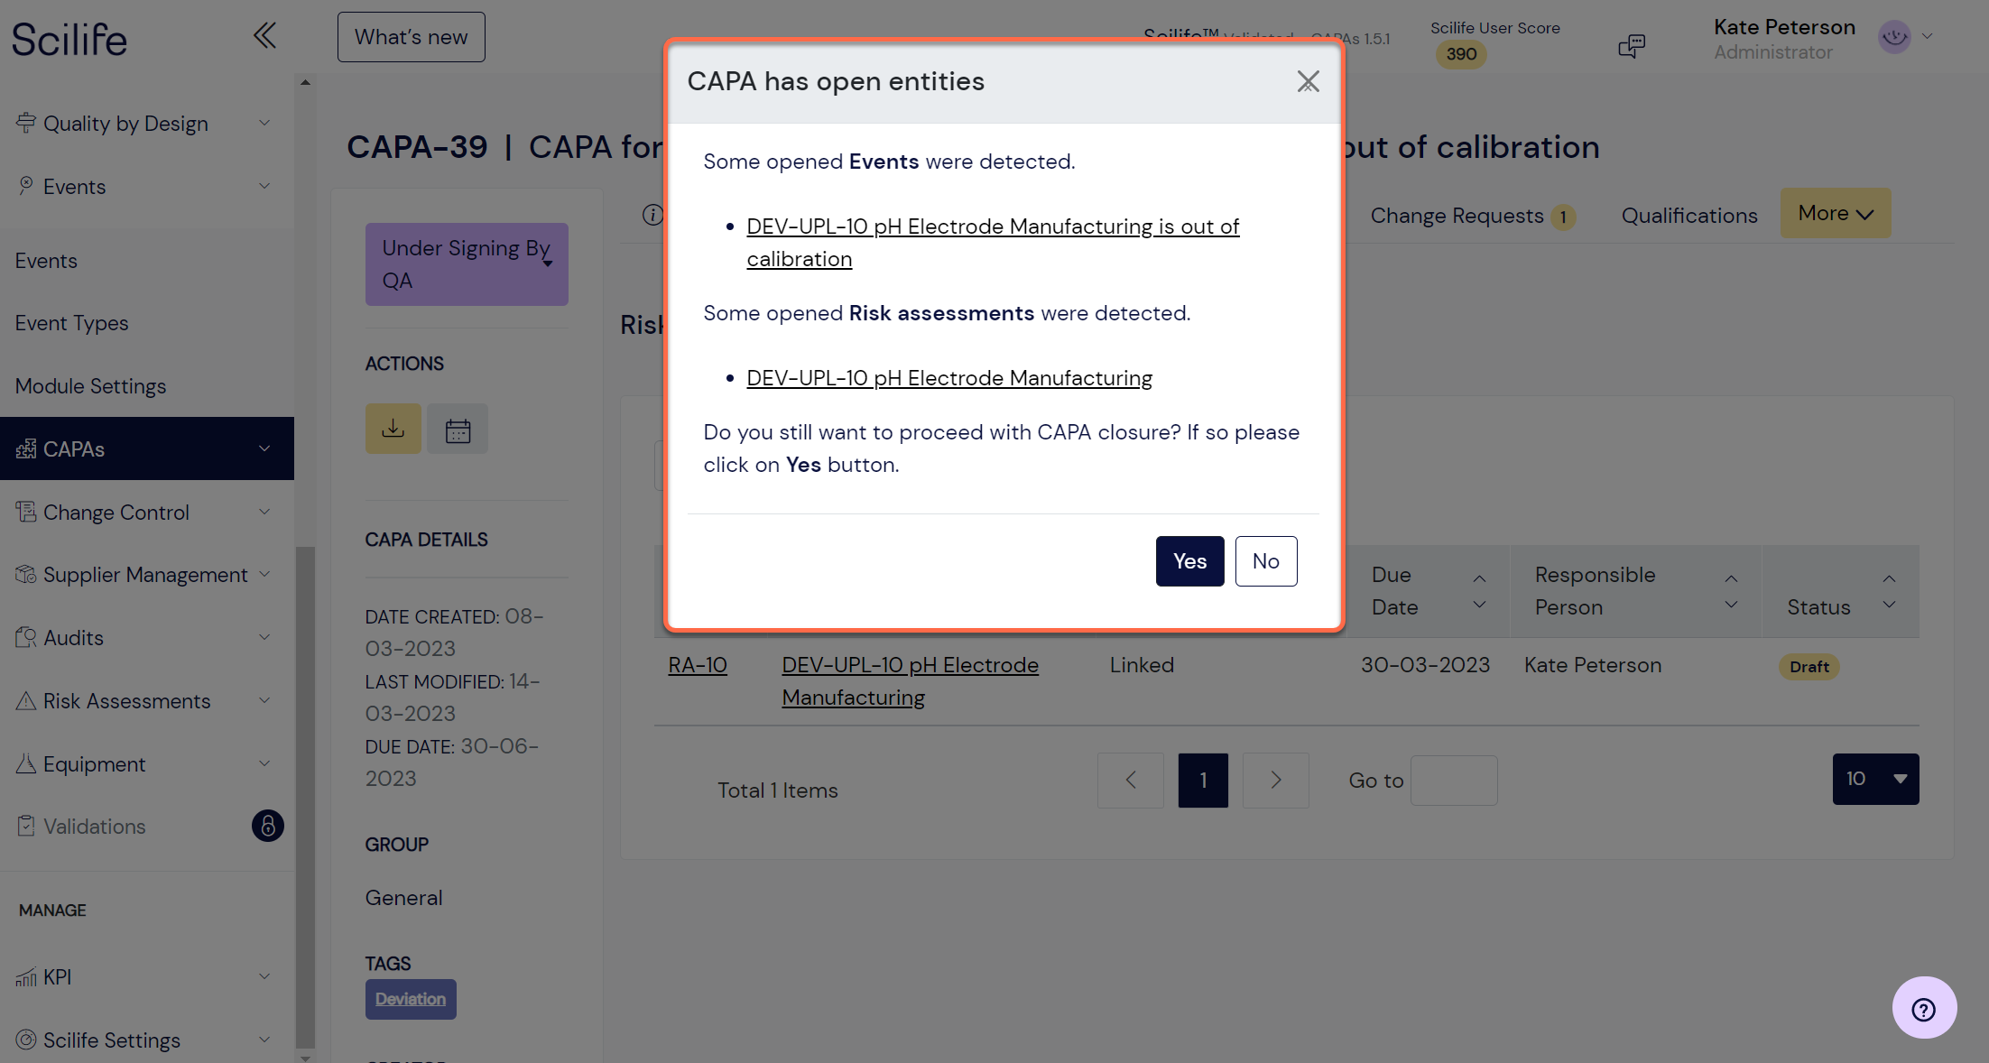This screenshot has width=1989, height=1063.
Task: Click the Events module pin icon
Action: click(26, 186)
